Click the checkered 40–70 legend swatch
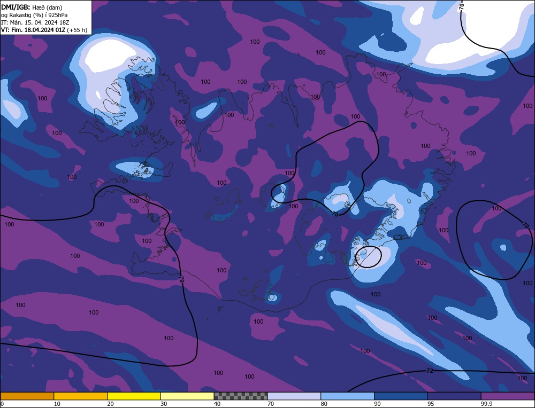The height and width of the screenshot is (408, 535). (241, 396)
